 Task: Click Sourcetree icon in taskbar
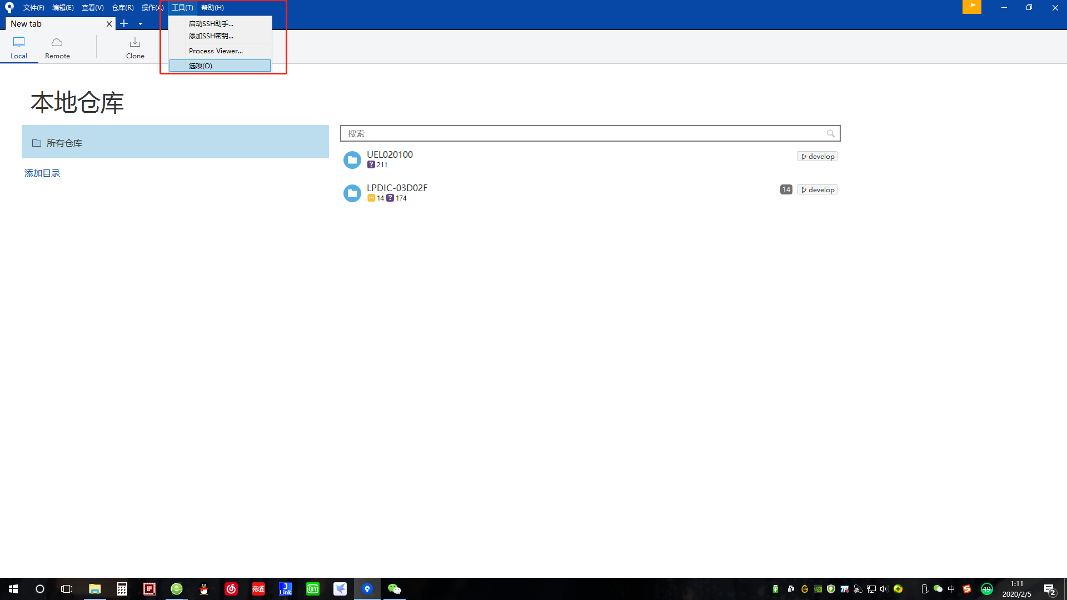point(367,589)
